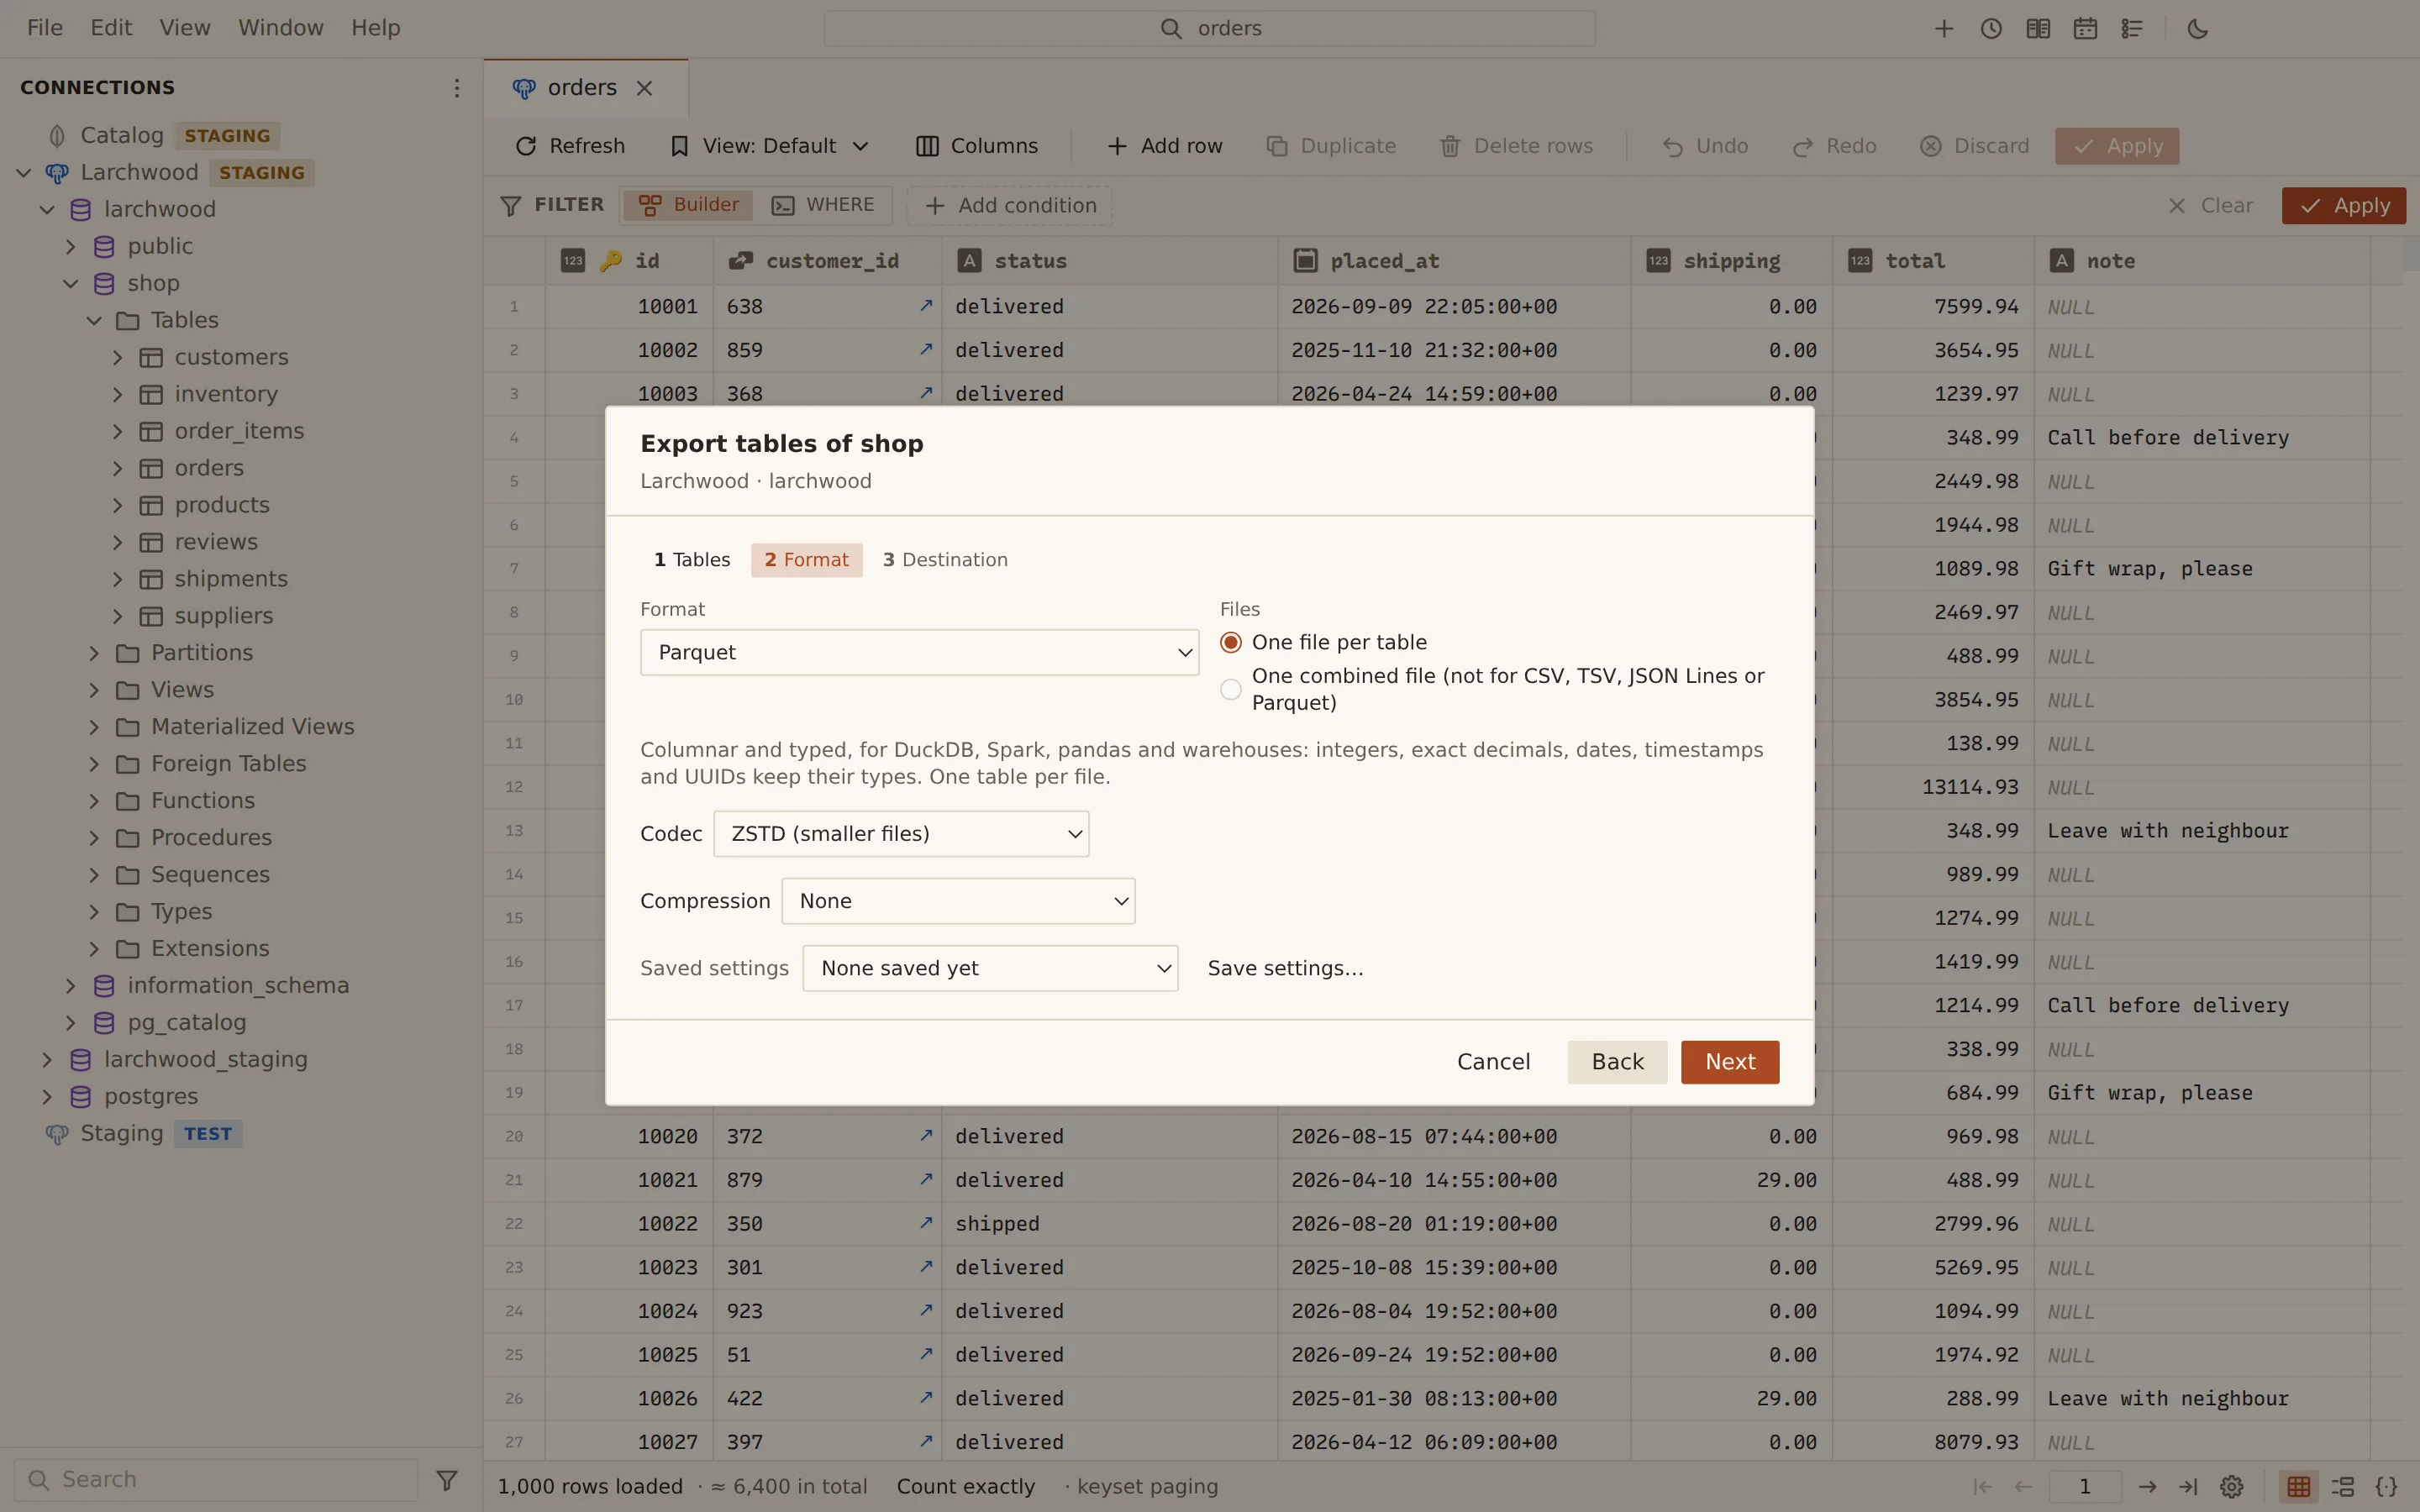The height and width of the screenshot is (1512, 2420).
Task: Close the orders tab
Action: coord(645,88)
